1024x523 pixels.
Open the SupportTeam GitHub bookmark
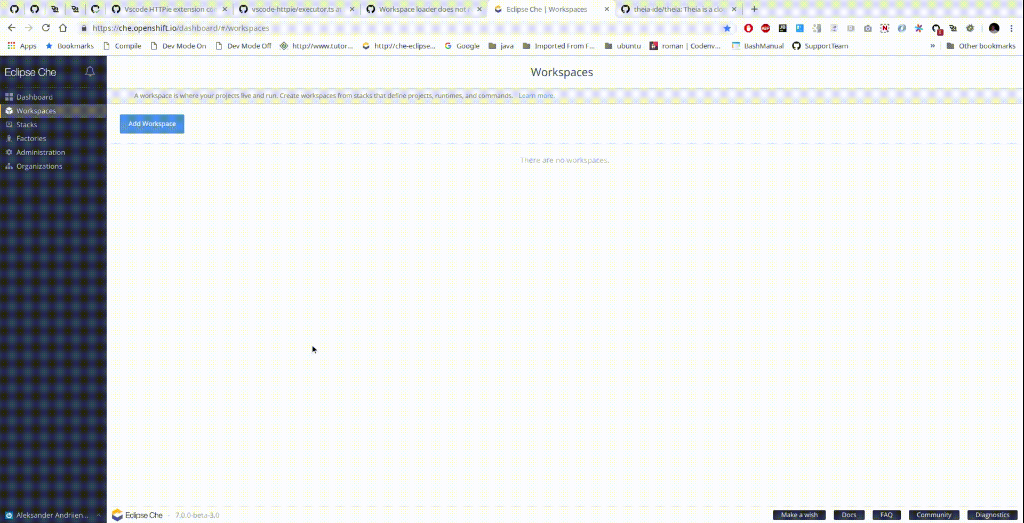pos(820,46)
